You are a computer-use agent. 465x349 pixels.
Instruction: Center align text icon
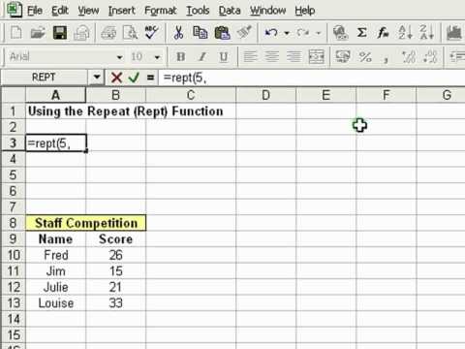[x=272, y=57]
